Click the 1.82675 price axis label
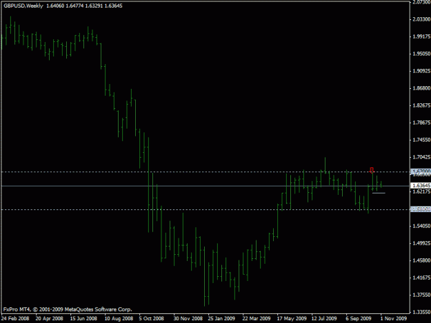Viewport: 431px width, 323px height. tap(421, 105)
